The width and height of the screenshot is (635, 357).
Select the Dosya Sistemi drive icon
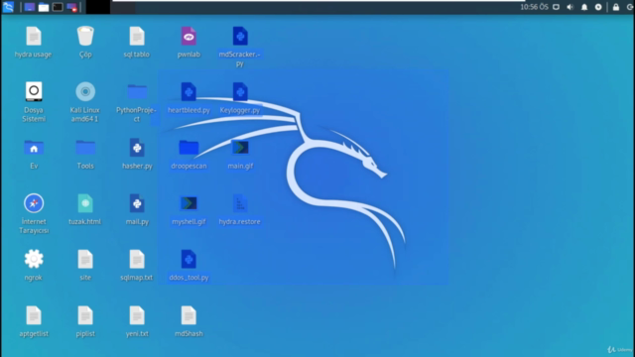pos(34,102)
